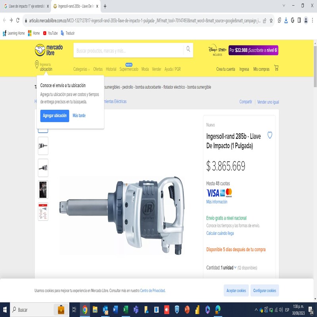Click the G extension icon in the toolbar
Viewport: 317px width, 317px height.
click(x=292, y=20)
